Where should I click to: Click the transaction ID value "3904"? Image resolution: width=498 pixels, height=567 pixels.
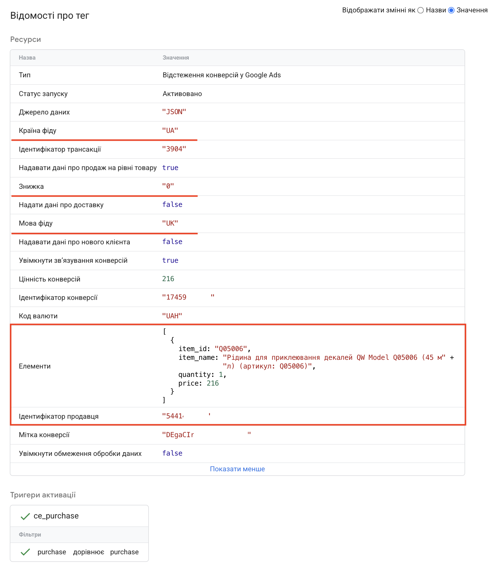click(x=174, y=149)
